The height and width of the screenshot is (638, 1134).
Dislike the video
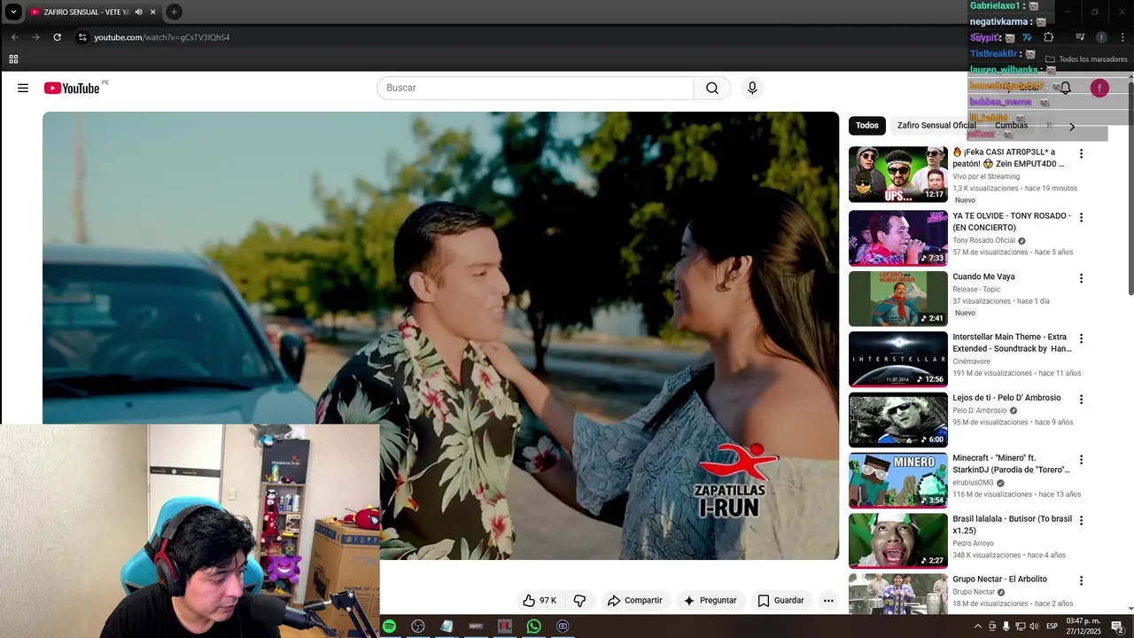[579, 601]
